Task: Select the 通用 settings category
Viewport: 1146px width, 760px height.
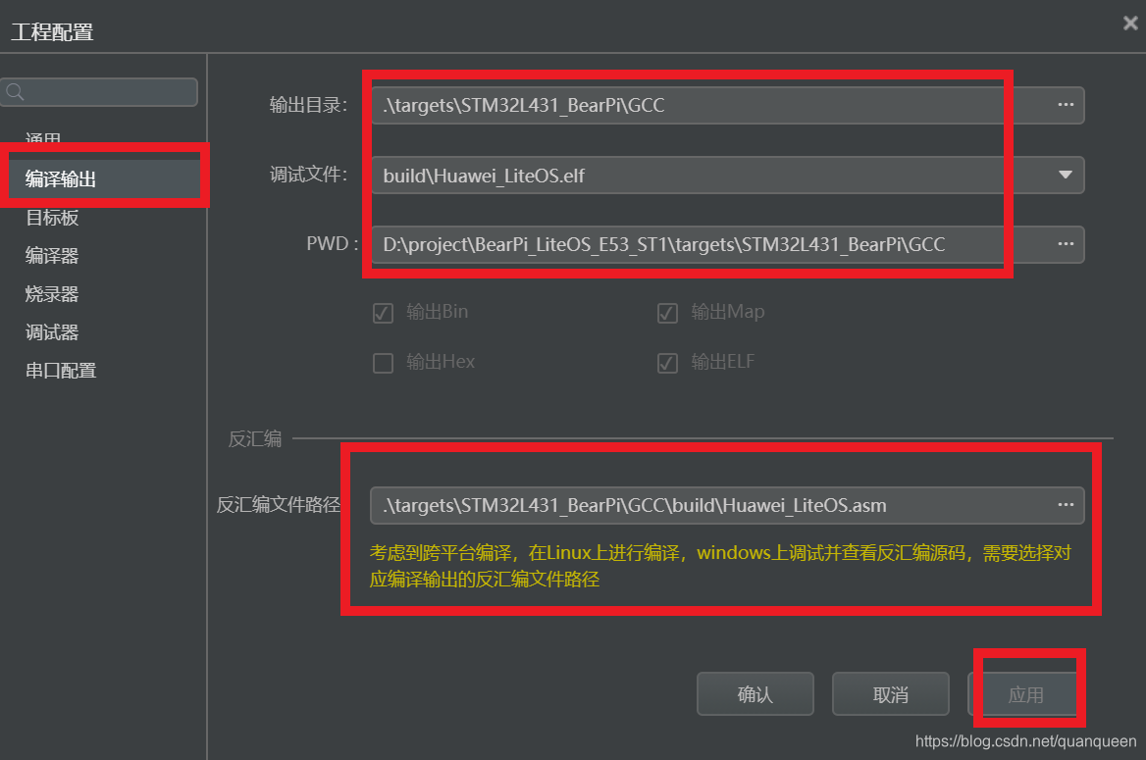Action: coord(43,138)
